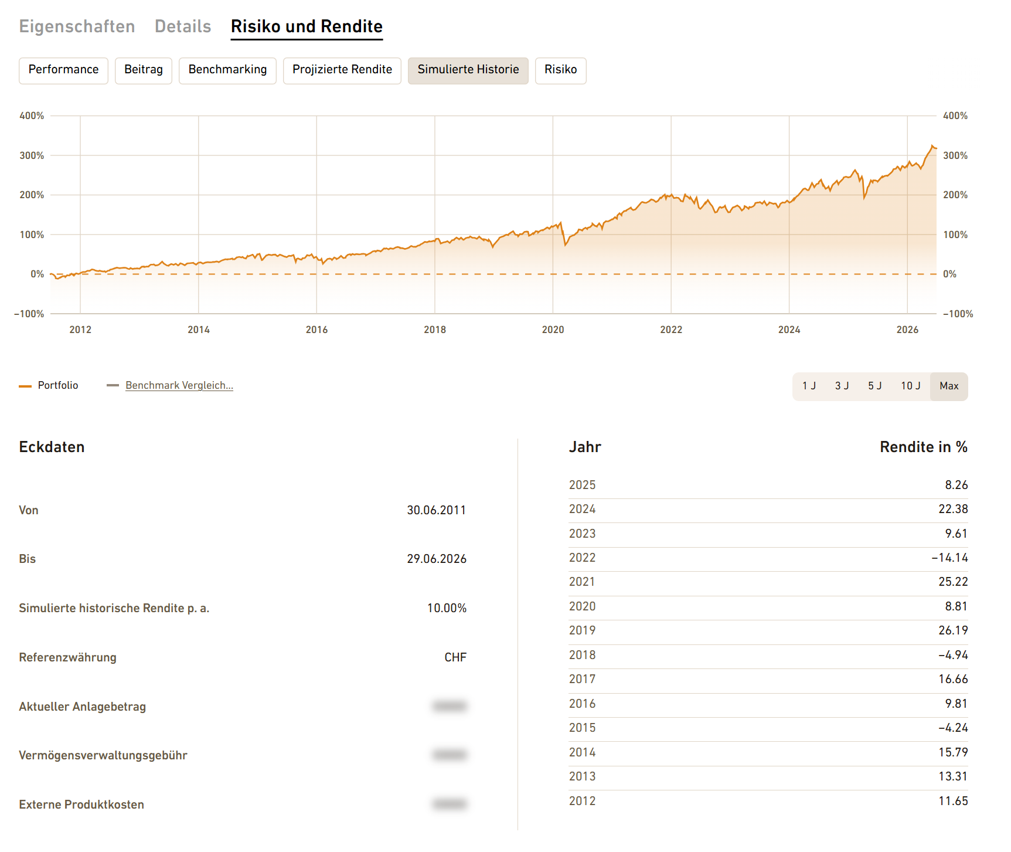Viewport: 1011px width, 852px height.
Task: Set chart range to 10 J
Action: coord(911,386)
